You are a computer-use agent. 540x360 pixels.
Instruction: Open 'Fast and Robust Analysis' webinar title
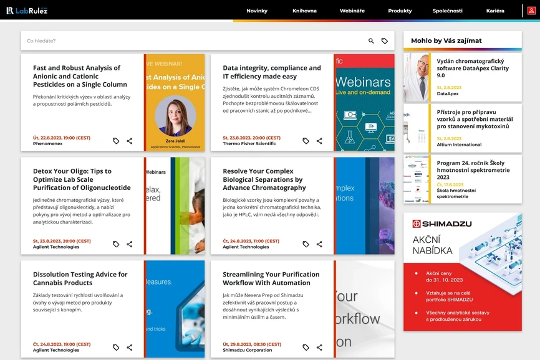(80, 77)
